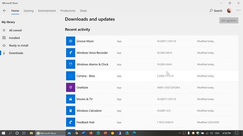Viewport: 243px width, 136px height.
Task: Click version 1.1912.10362.0 text
Action: point(165,122)
